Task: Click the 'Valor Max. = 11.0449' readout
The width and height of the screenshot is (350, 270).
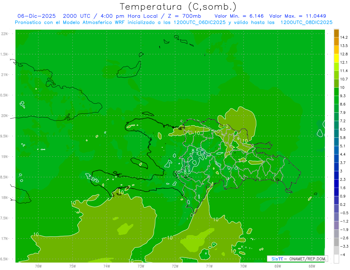Action: (297, 16)
